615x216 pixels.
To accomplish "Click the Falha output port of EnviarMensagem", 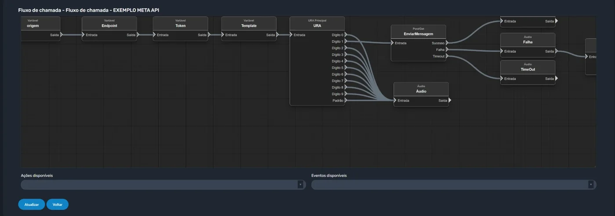I will (448, 50).
